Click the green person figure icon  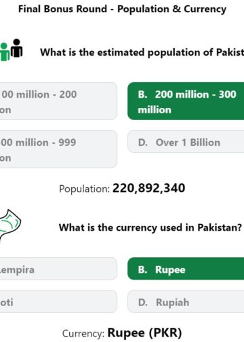5,52
